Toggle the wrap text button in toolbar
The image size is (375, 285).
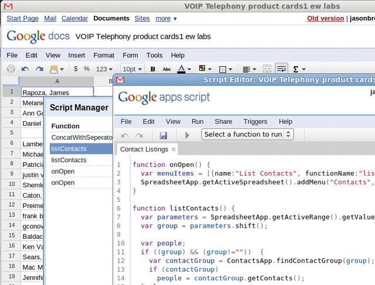(281, 68)
